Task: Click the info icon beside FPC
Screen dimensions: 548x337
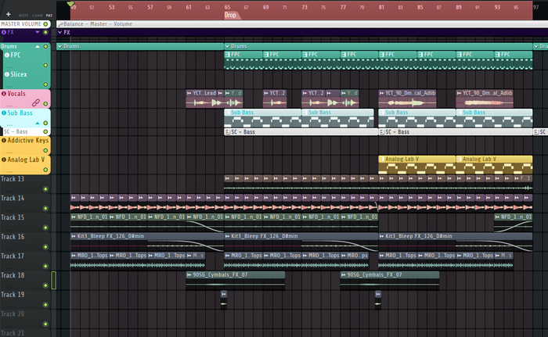Action: pos(6,55)
